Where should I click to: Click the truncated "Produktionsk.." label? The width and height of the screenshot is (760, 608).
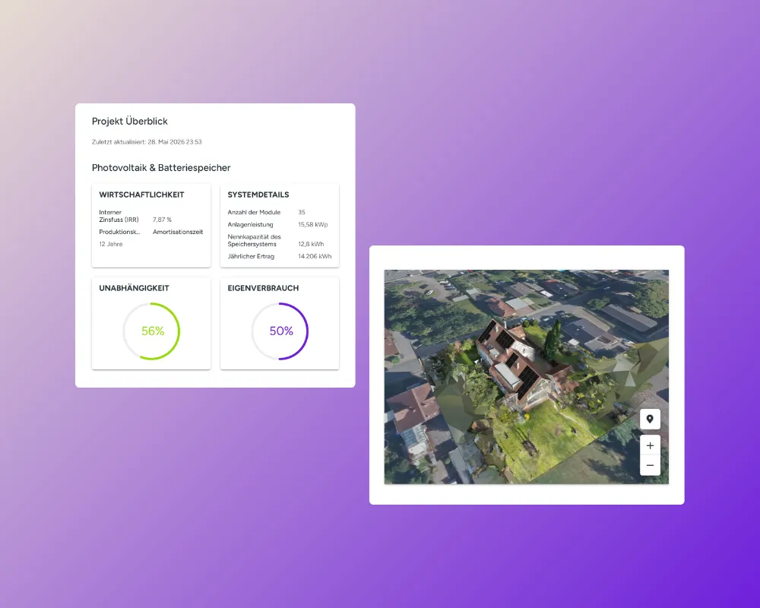tap(120, 232)
